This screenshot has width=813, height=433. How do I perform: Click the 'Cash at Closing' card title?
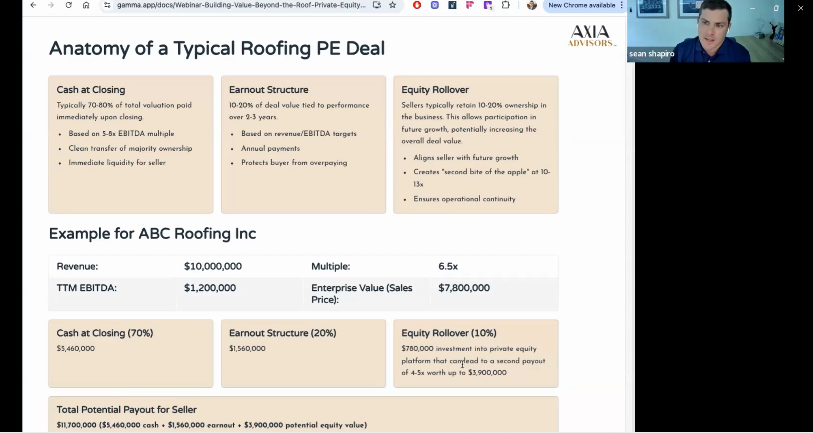click(91, 90)
